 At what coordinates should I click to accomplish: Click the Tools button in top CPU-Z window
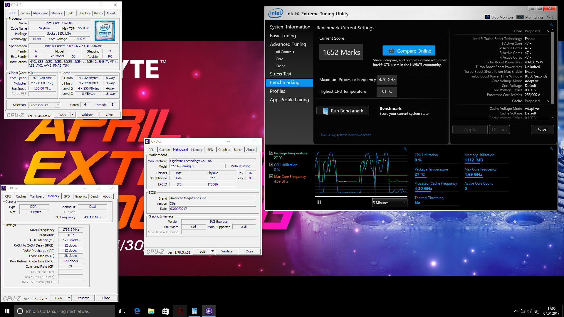point(62,115)
